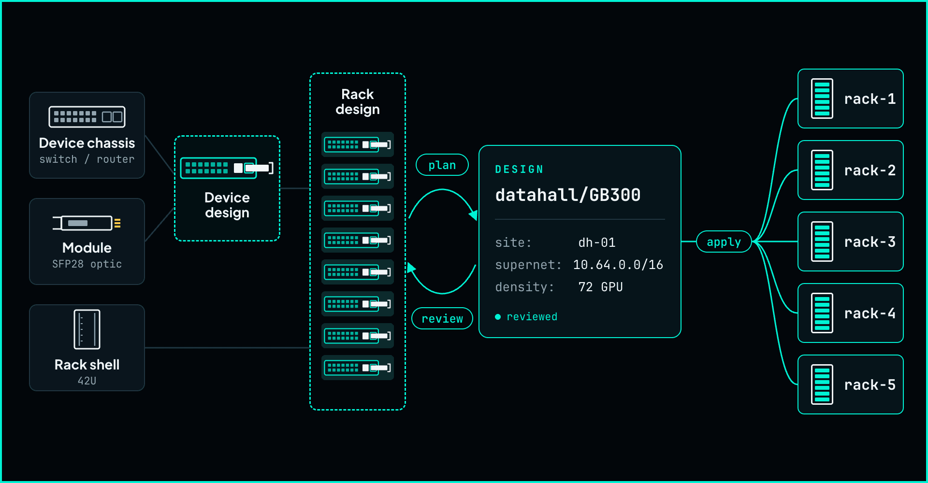The image size is (928, 483).
Task: Click the 'site:' field label
Action: 513,242
